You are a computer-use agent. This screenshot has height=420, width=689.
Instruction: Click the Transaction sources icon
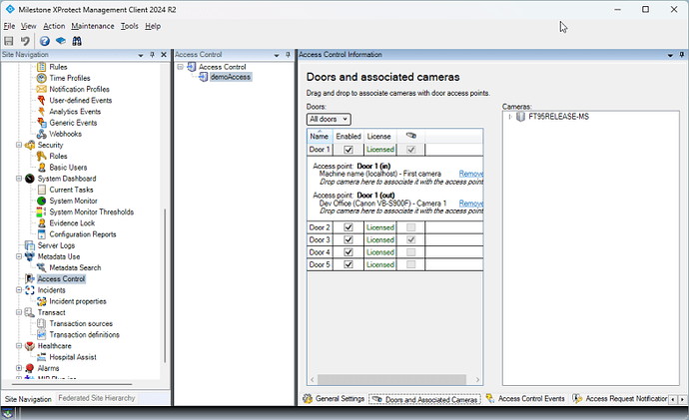tap(41, 323)
